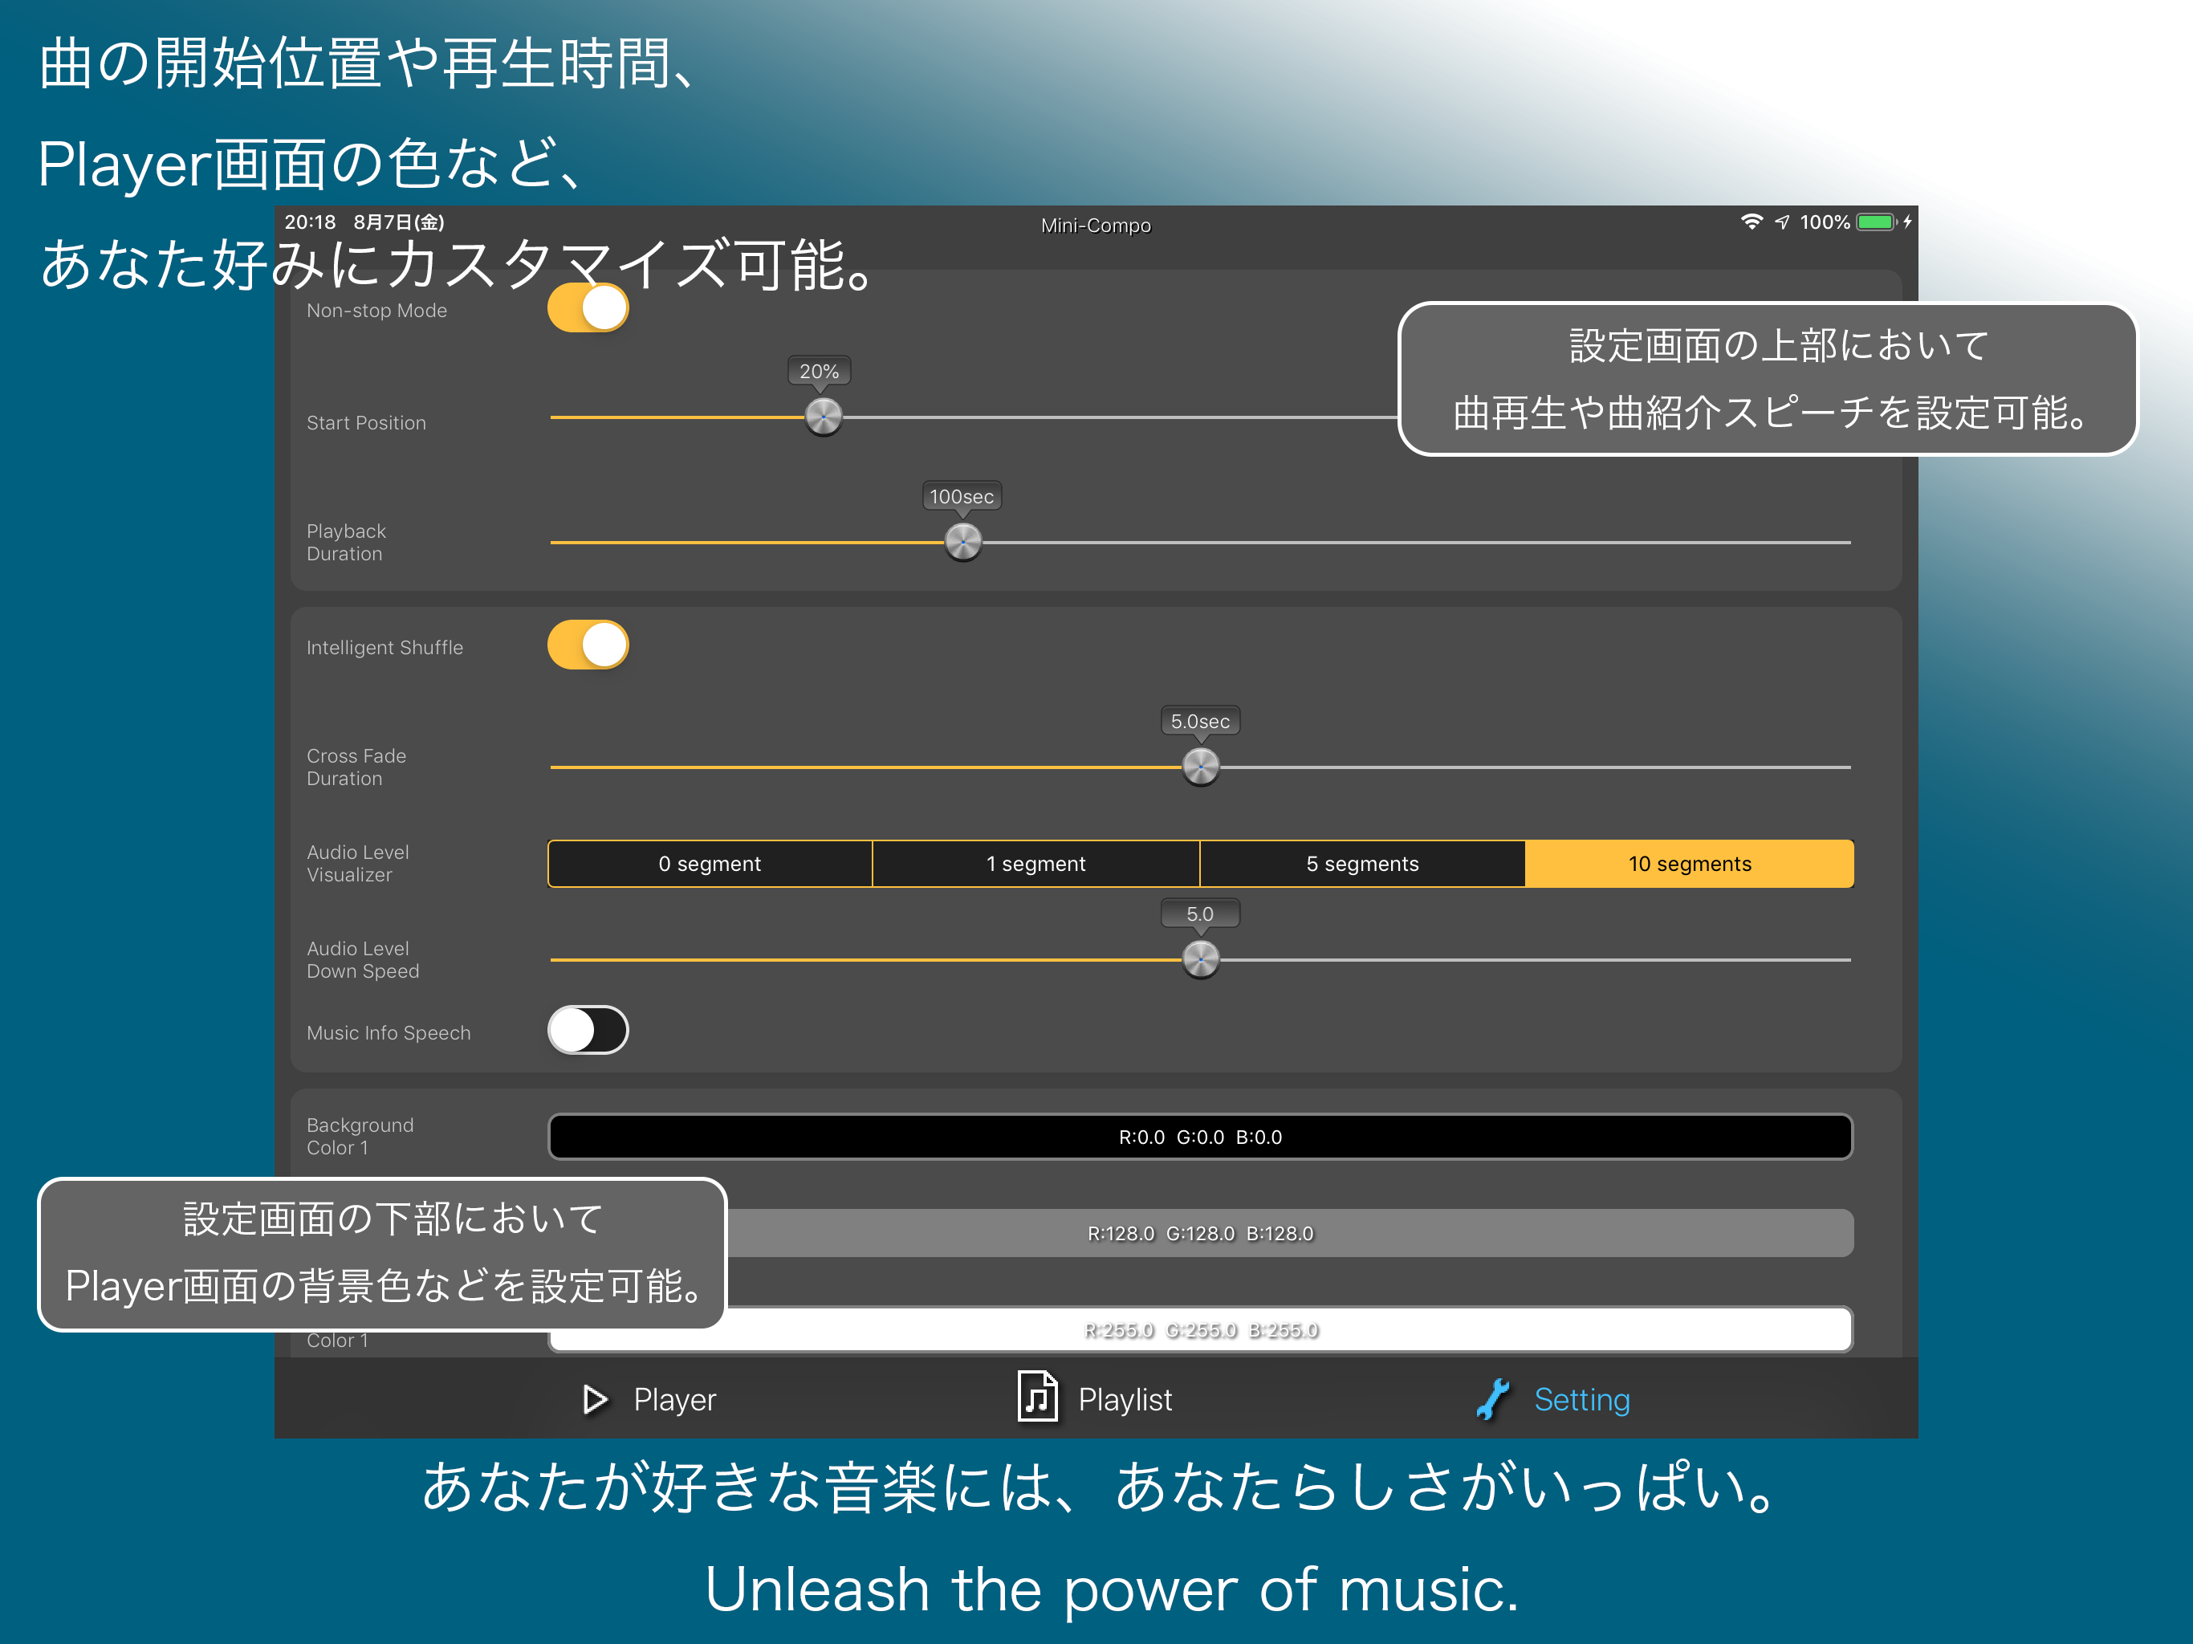Click the Audio Level Down Speed knob
The image size is (2193, 1644).
tap(1201, 958)
